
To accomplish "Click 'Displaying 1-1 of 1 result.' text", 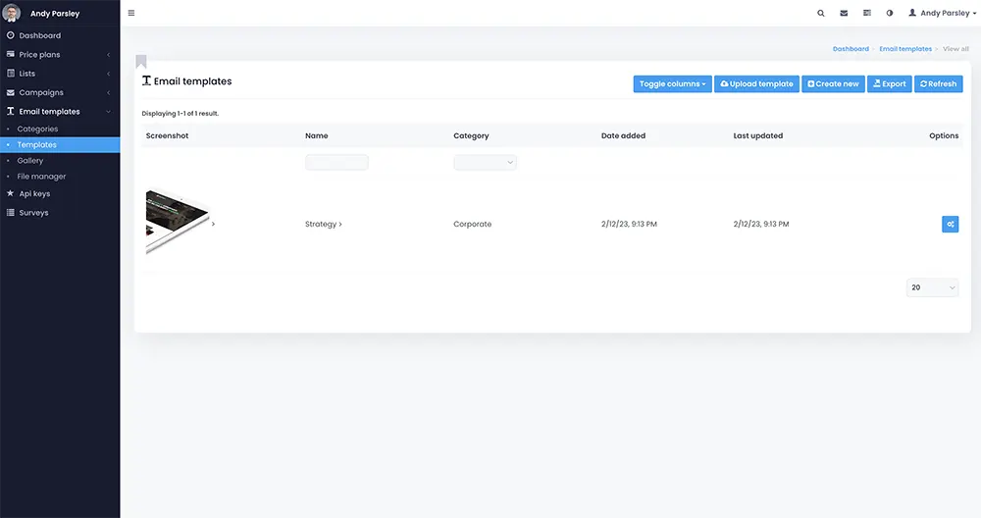I will point(181,114).
